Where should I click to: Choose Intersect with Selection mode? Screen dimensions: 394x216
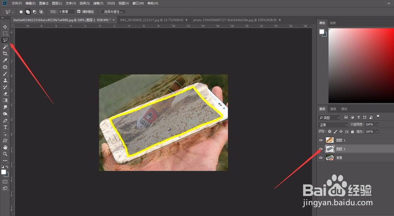(41, 12)
